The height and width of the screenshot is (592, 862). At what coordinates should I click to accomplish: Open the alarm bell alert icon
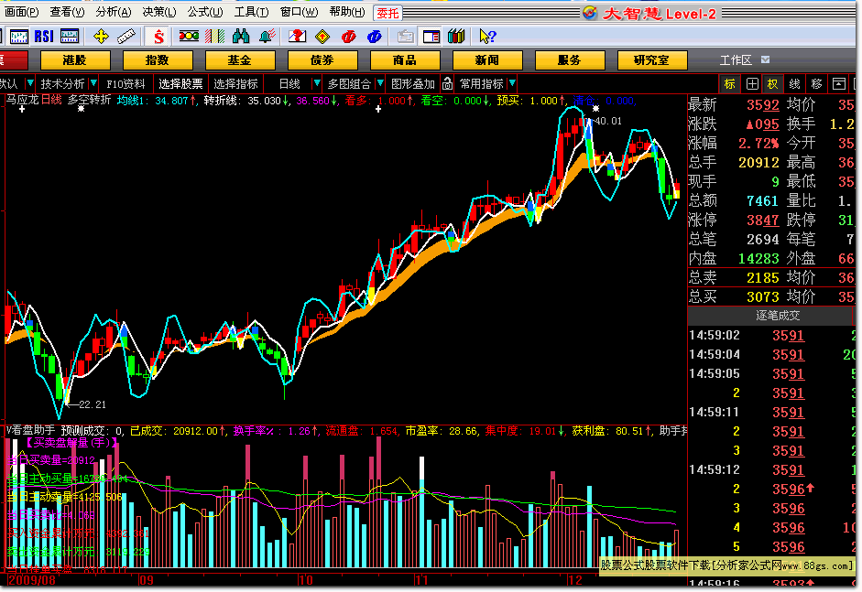[267, 37]
